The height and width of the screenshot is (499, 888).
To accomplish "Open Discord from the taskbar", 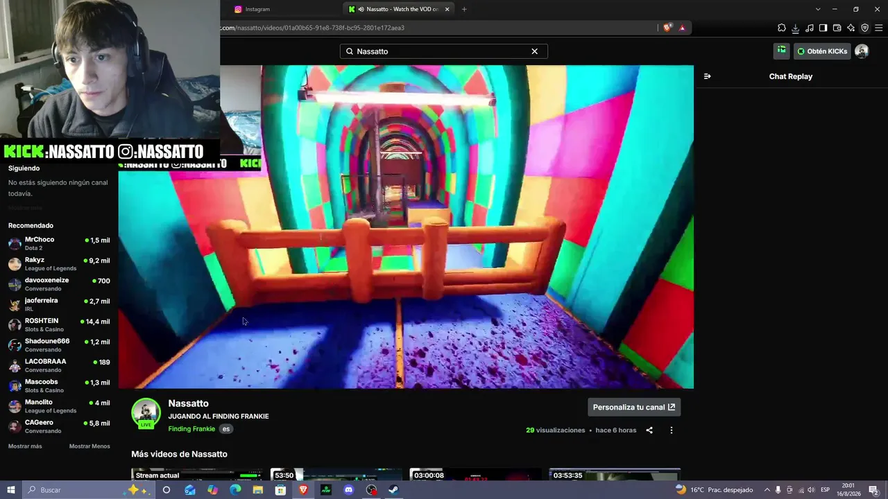I will point(348,490).
